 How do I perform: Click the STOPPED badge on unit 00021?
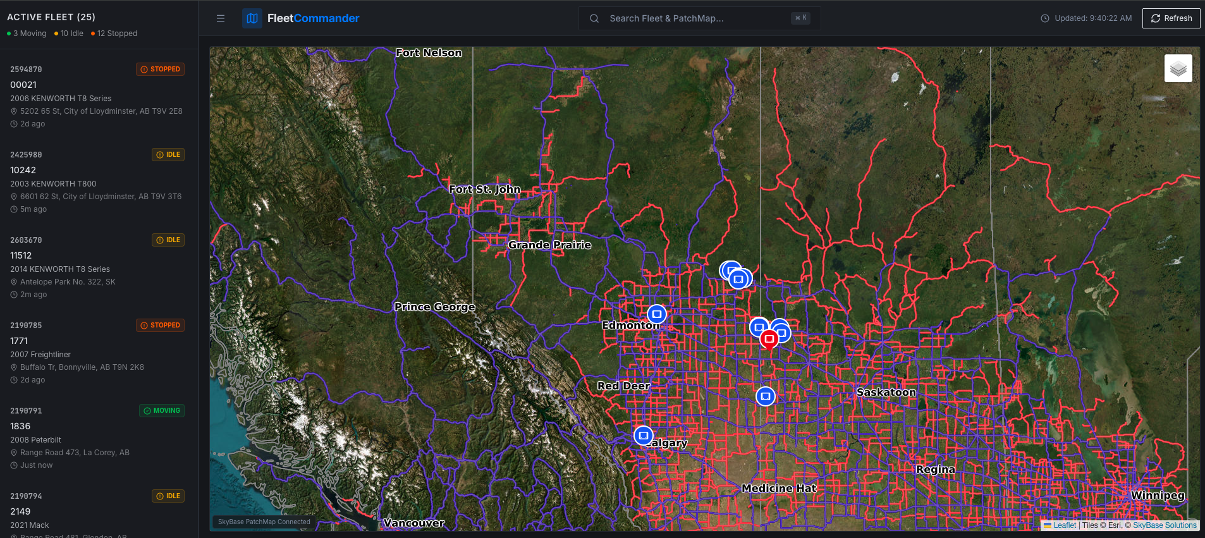click(161, 69)
